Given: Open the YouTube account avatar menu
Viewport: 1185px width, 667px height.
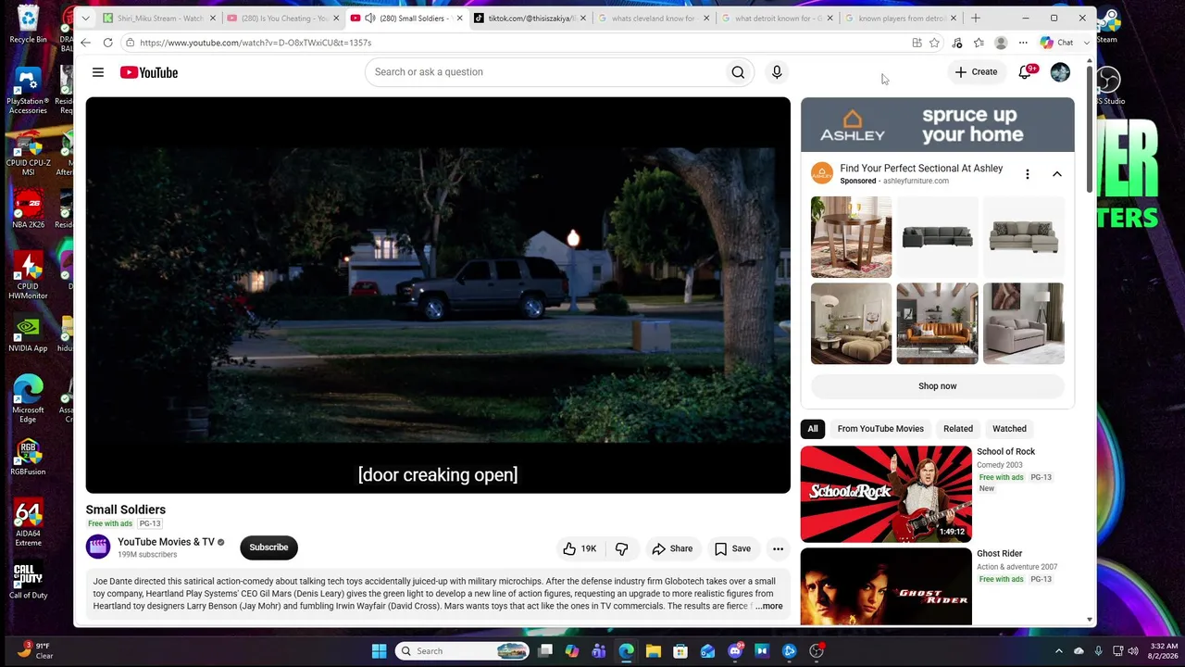Looking at the screenshot, I should (1060, 72).
